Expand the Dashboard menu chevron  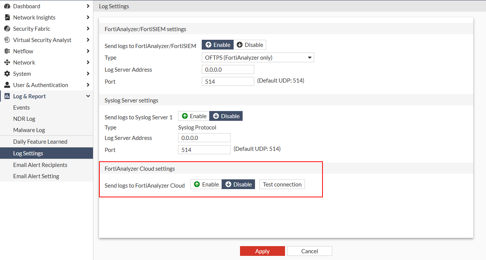click(x=88, y=6)
